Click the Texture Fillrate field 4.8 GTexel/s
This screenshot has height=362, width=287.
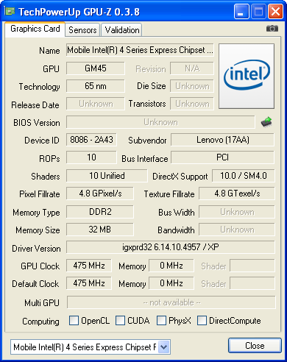(x=237, y=194)
